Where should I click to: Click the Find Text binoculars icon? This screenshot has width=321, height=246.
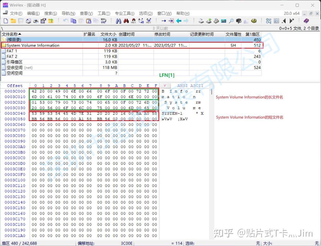(x=119, y=21)
